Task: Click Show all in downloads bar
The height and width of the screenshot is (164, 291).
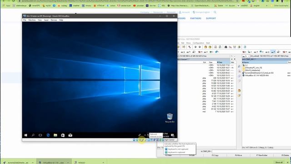Action: point(279,162)
